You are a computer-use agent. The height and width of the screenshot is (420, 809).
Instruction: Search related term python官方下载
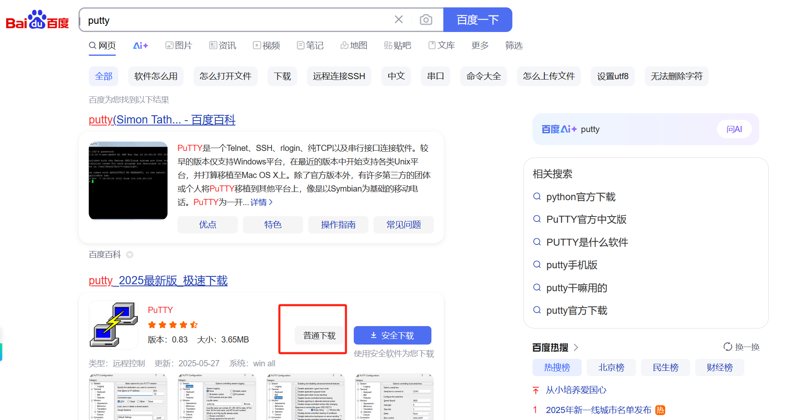click(x=581, y=197)
